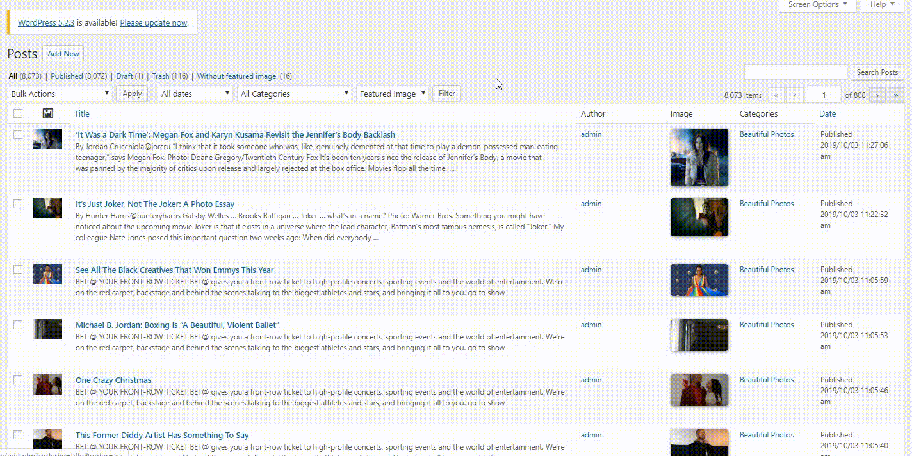
Task: Open the Screen Options tab
Action: pos(817,5)
